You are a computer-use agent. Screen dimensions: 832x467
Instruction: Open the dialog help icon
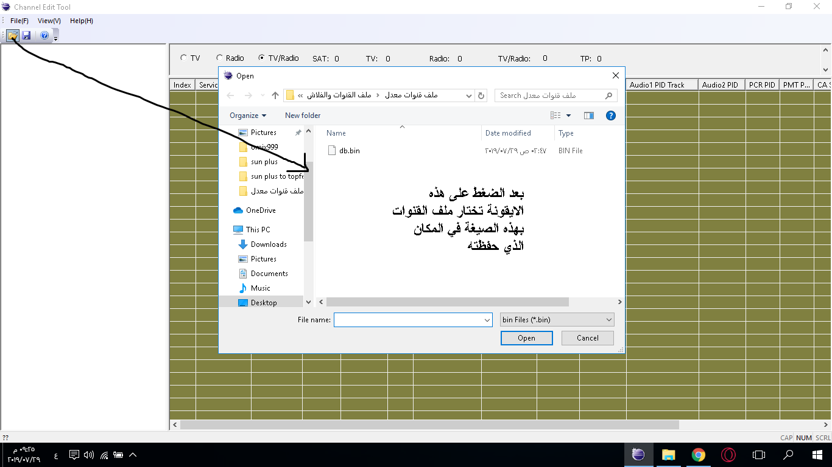[611, 116]
